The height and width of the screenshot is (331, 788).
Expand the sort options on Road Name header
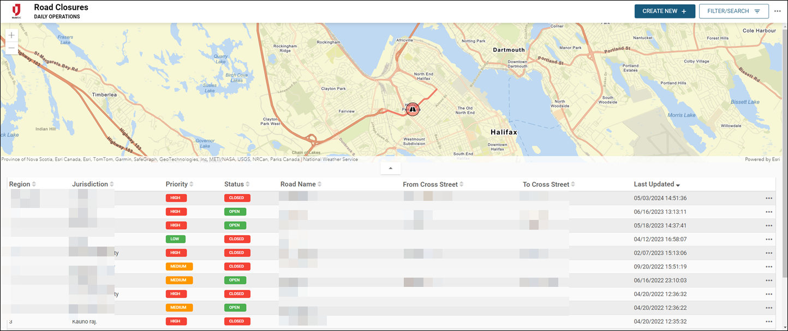[x=321, y=184]
